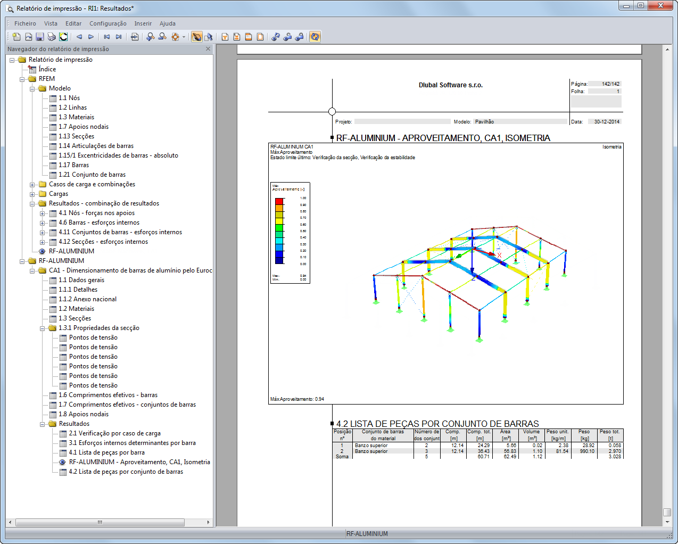Select 1.17 Barras tree item
This screenshot has width=678, height=544.
pos(73,165)
